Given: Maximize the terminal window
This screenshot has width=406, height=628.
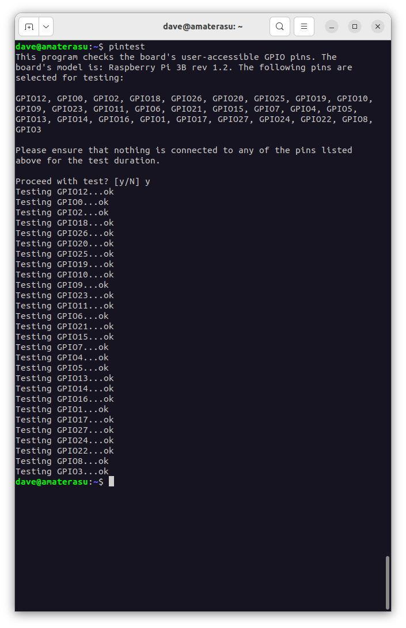Looking at the screenshot, I should tap(355, 26).
